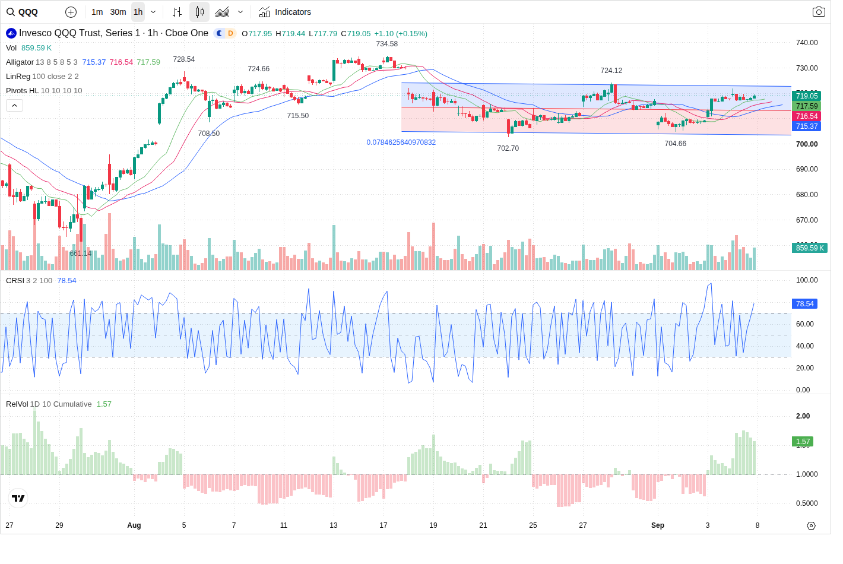The height and width of the screenshot is (564, 843).
Task: Open chart settings gear in bottom corner
Action: tap(811, 525)
